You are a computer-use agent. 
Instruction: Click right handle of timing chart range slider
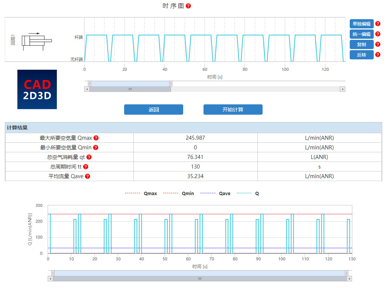pyautogui.click(x=171, y=83)
